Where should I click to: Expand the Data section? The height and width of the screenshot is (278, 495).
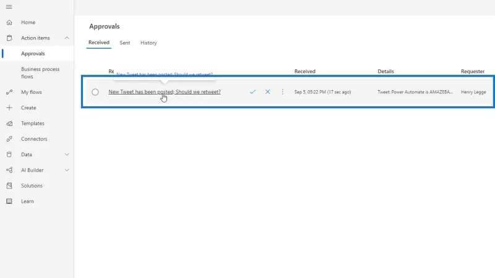coord(67,154)
